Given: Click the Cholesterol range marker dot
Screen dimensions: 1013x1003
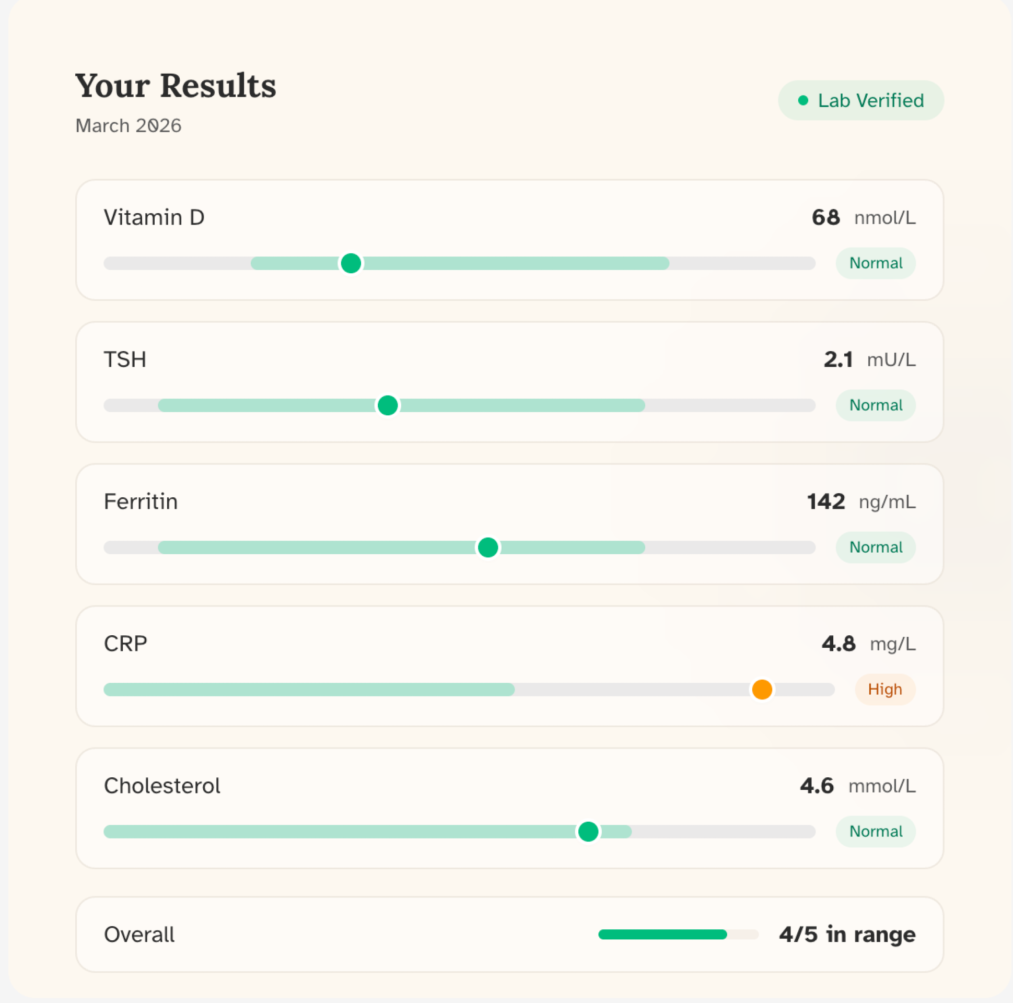Looking at the screenshot, I should click(x=588, y=832).
